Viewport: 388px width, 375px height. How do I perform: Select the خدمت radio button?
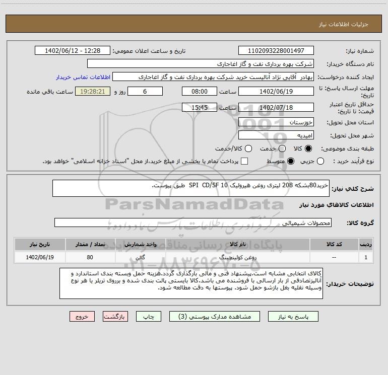[282, 148]
